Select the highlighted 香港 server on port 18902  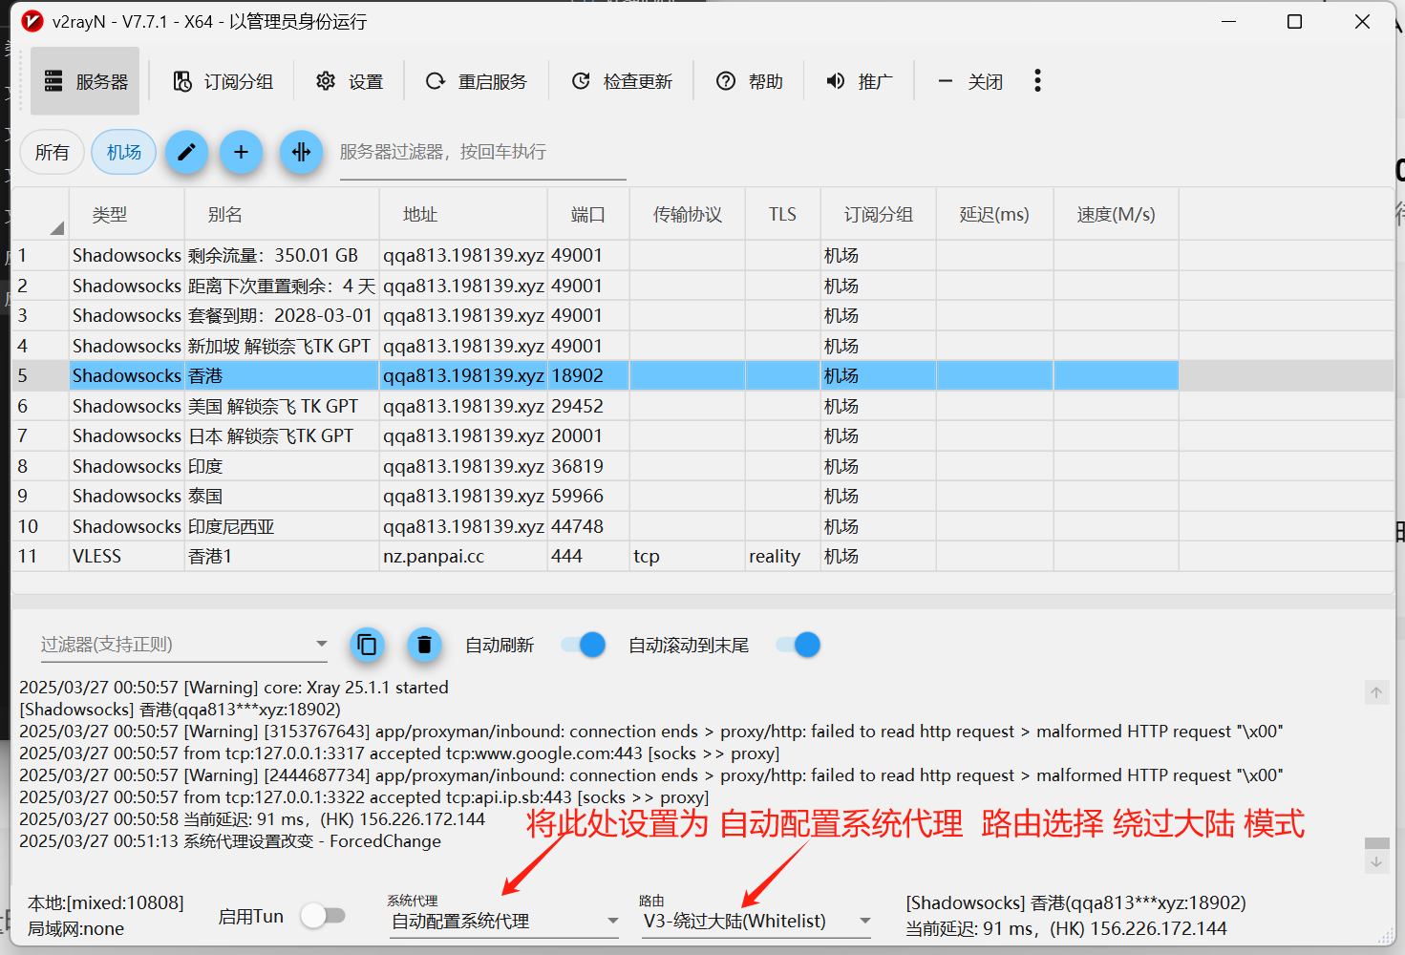pos(595,375)
